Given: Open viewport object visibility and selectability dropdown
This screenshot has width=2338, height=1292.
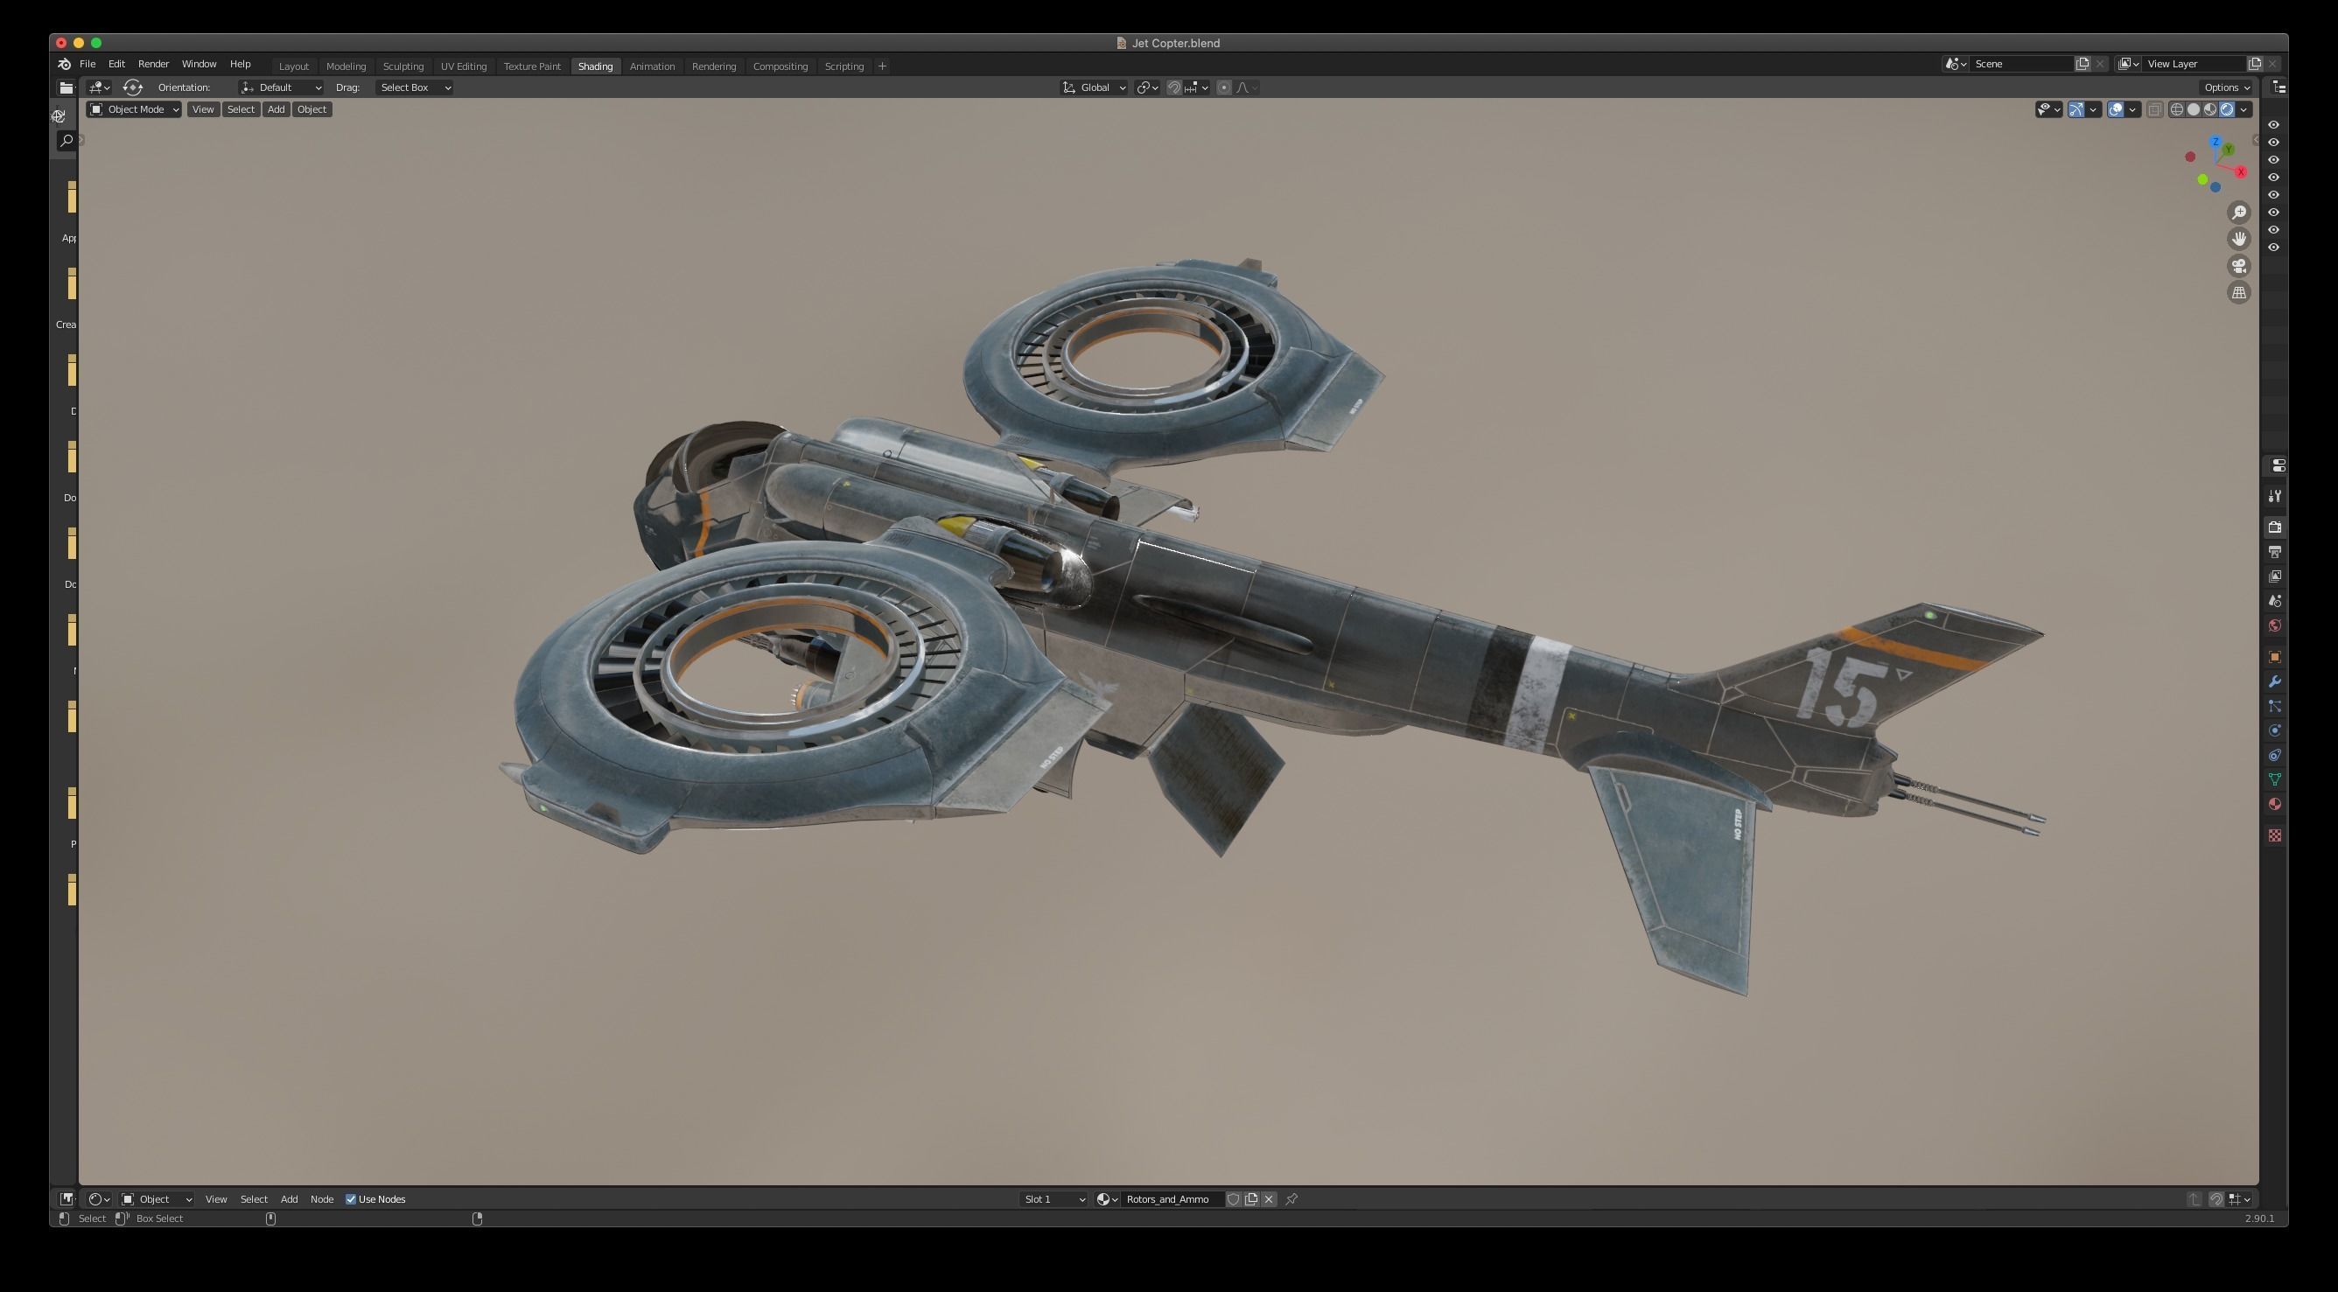Looking at the screenshot, I should 2048,110.
